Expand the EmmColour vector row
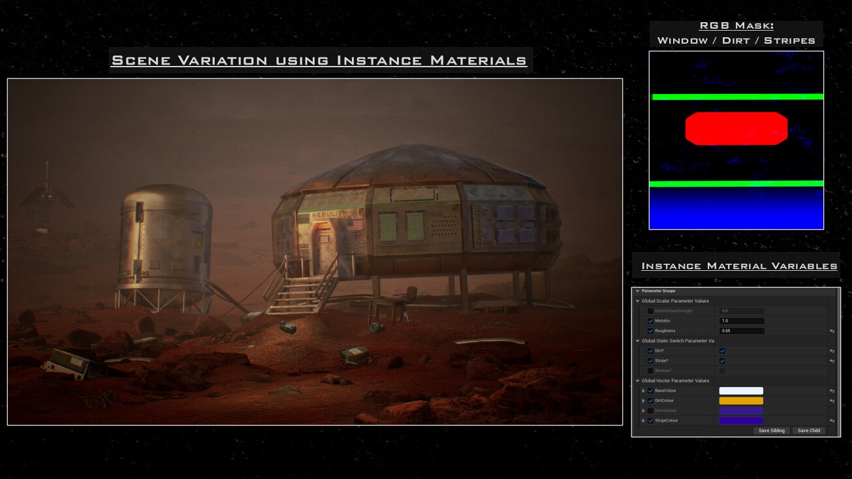This screenshot has height=479, width=852. click(643, 410)
